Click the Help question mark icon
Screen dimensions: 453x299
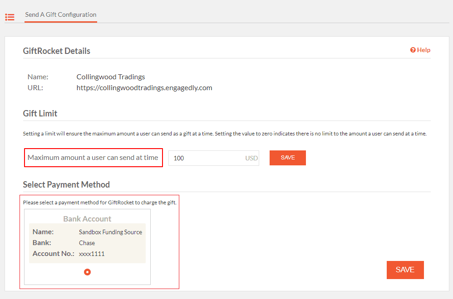[413, 50]
